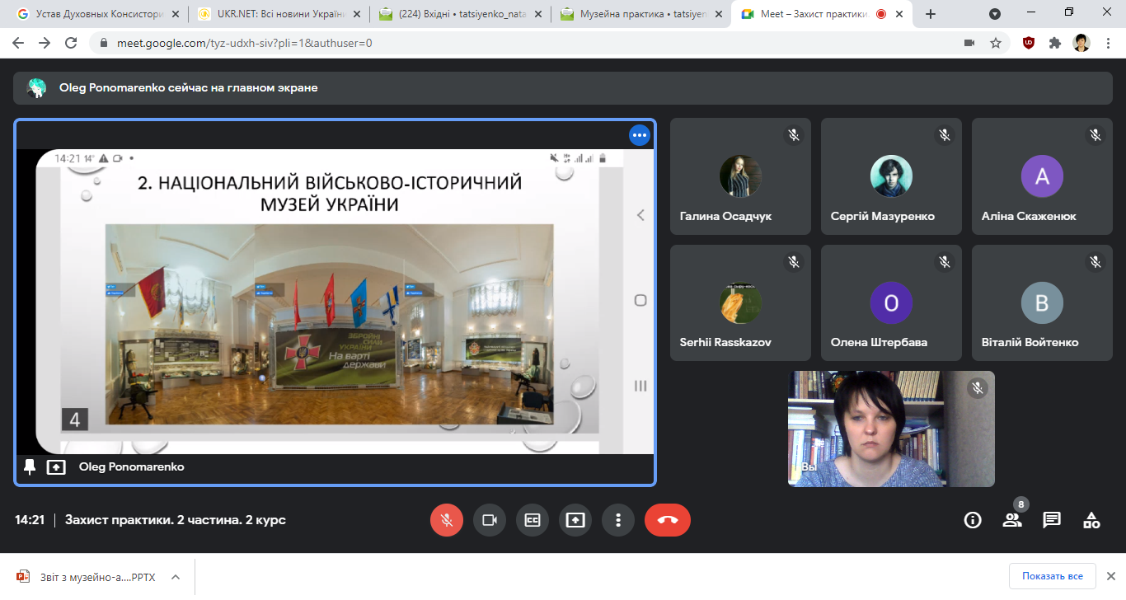The image size is (1126, 600).
Task: Open tab search dropdown arrow
Action: 995,14
